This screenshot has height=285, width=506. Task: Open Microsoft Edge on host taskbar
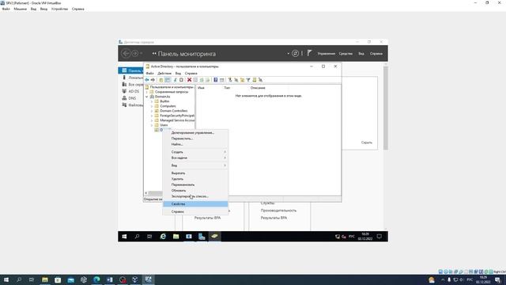pyautogui.click(x=96, y=279)
